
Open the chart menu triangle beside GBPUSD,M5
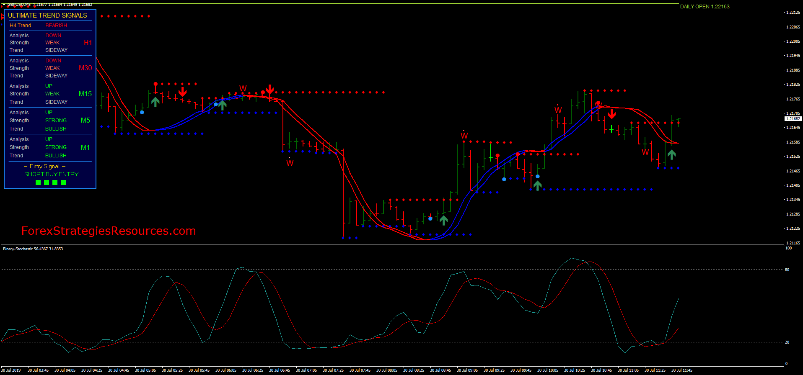[4, 5]
